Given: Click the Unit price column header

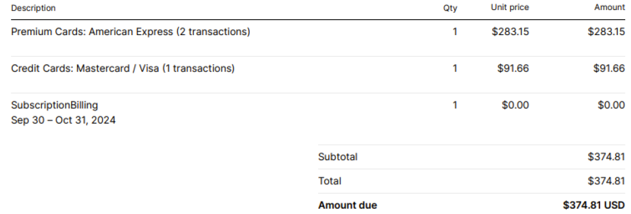Looking at the screenshot, I should [x=510, y=7].
